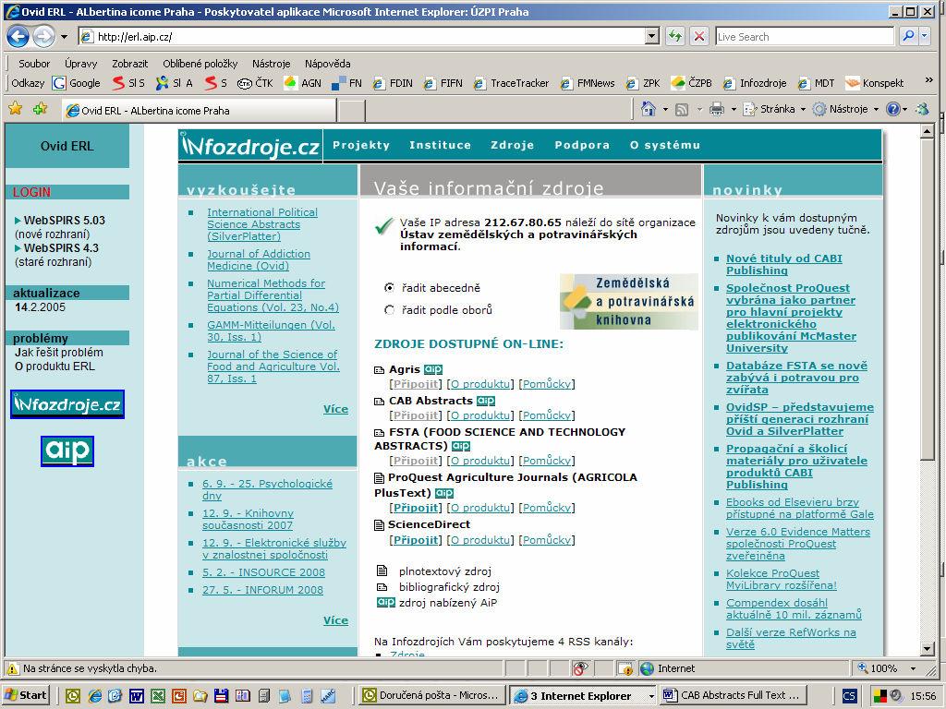This screenshot has width=946, height=709.
Task: Click the Více link under vyzkoušejte
Action: pyautogui.click(x=335, y=409)
